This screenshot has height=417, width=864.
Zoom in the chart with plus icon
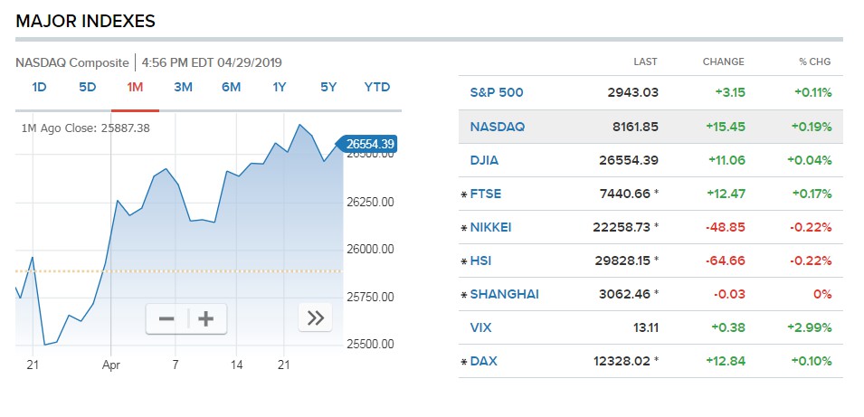click(206, 318)
